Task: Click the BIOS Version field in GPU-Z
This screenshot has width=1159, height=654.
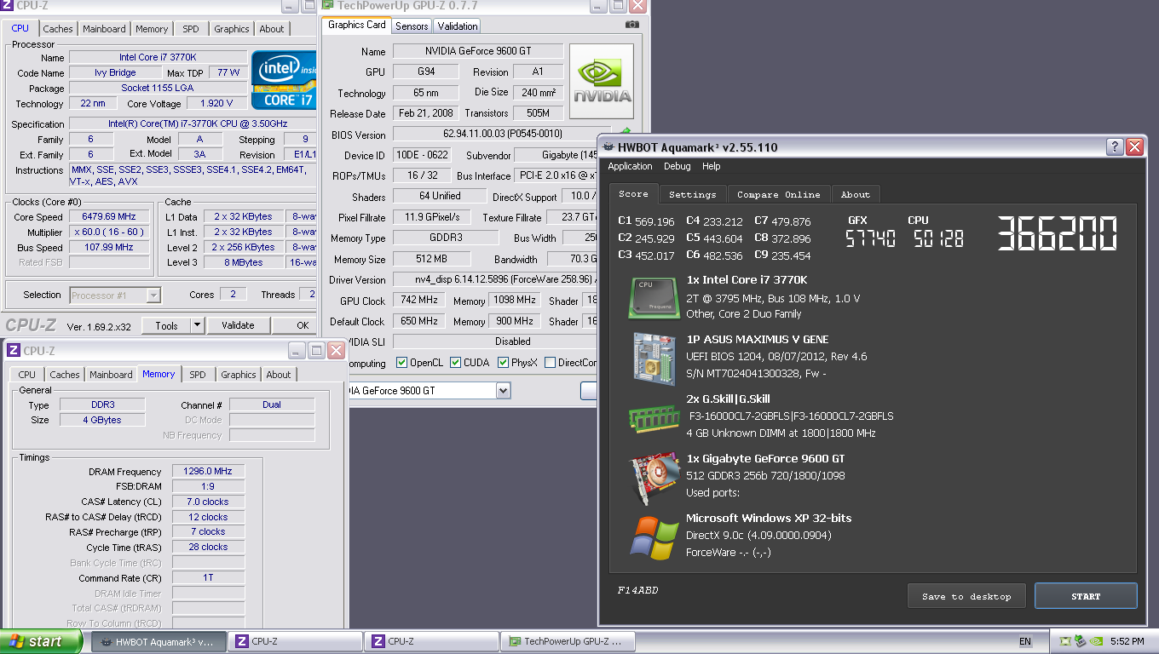Action: (503, 135)
